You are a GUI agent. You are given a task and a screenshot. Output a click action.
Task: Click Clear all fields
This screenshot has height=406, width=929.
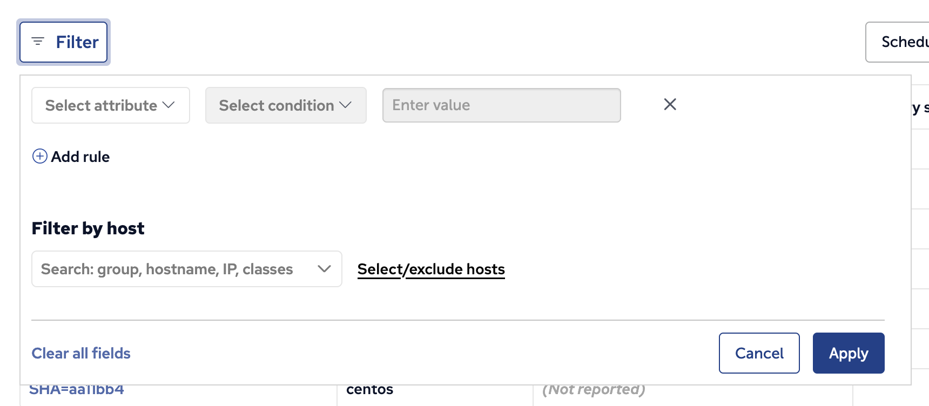(81, 353)
